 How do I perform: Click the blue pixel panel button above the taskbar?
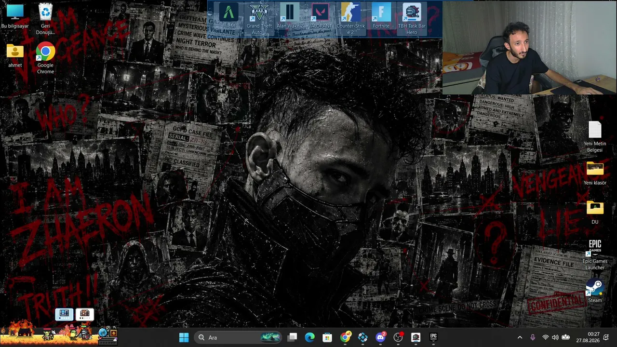(64, 315)
